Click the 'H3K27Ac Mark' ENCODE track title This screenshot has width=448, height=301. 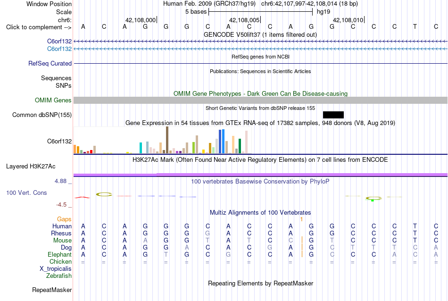pos(260,159)
